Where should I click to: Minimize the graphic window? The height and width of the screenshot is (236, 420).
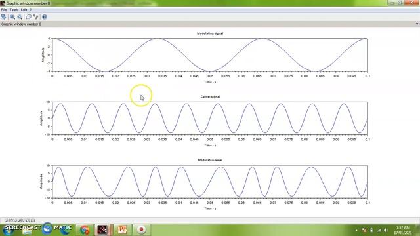coord(392,3)
